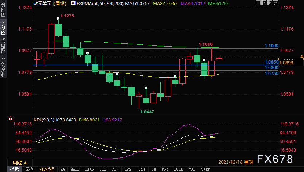Expand the 周线 period selector
The image size is (304, 172).
(20, 163)
